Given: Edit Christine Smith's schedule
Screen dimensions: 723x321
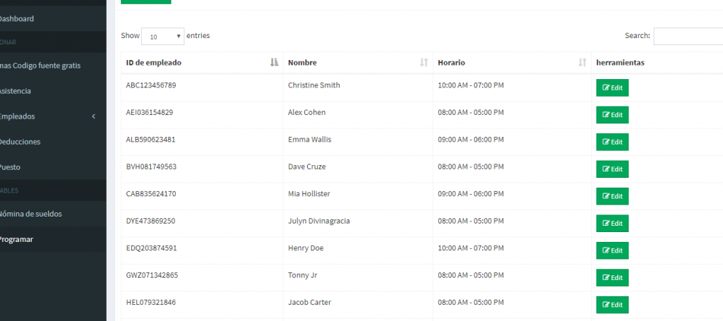Looking at the screenshot, I should [x=612, y=88].
